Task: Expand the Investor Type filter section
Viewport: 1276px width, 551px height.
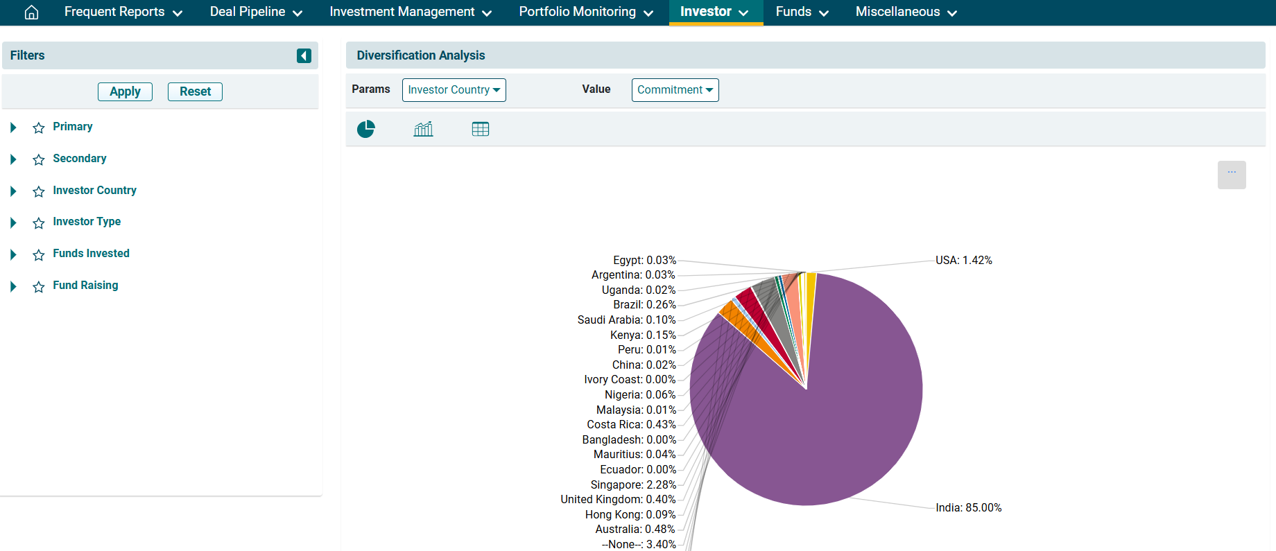Action: tap(13, 222)
